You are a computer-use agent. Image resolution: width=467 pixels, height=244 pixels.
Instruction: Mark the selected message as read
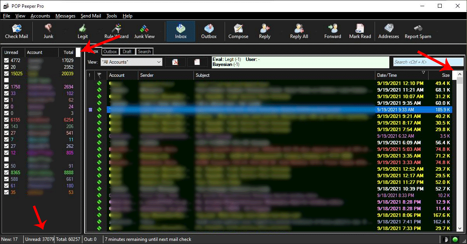click(x=360, y=31)
